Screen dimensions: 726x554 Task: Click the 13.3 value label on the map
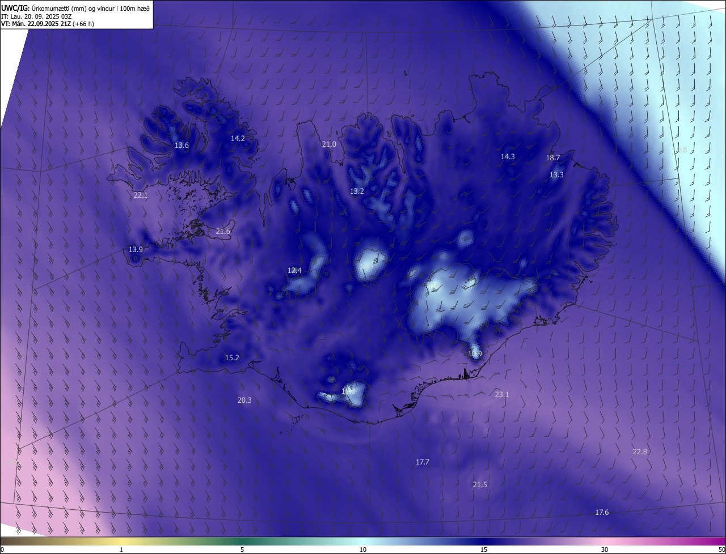pyautogui.click(x=556, y=175)
